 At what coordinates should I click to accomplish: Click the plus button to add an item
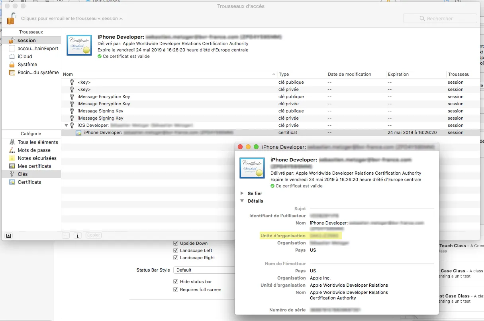[x=66, y=235]
